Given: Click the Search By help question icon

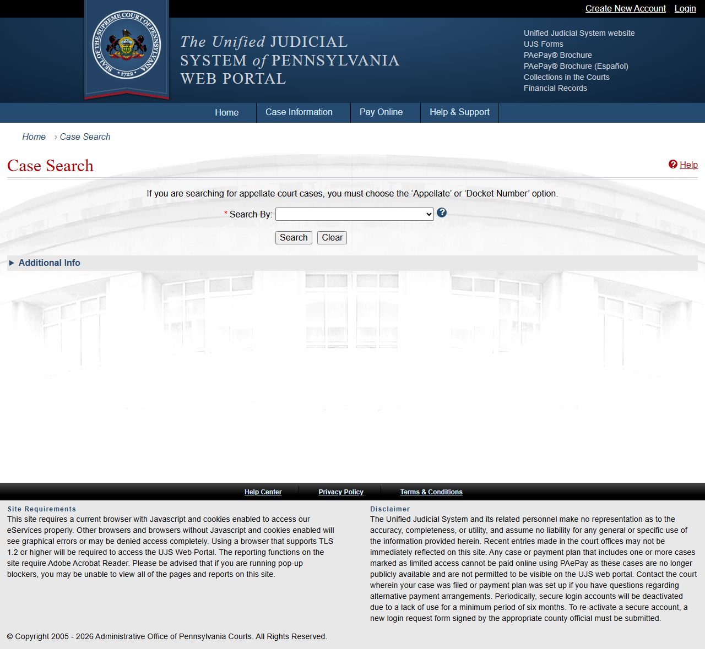Looking at the screenshot, I should click(442, 212).
